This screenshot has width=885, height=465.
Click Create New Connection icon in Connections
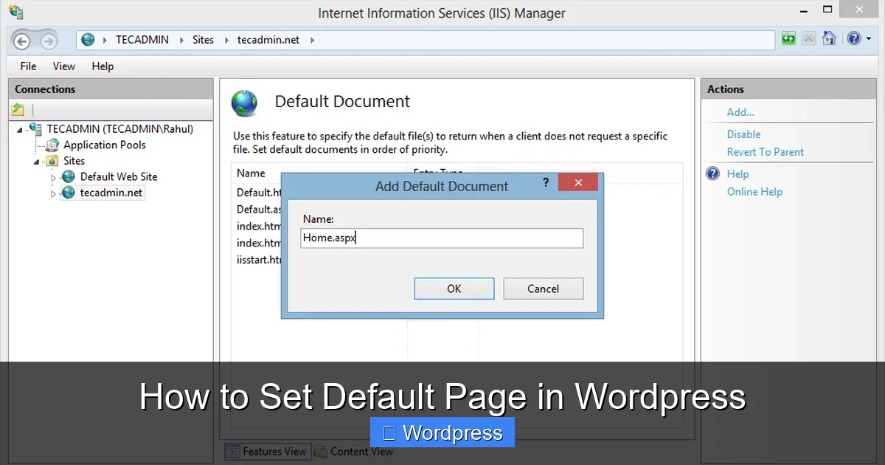18,110
